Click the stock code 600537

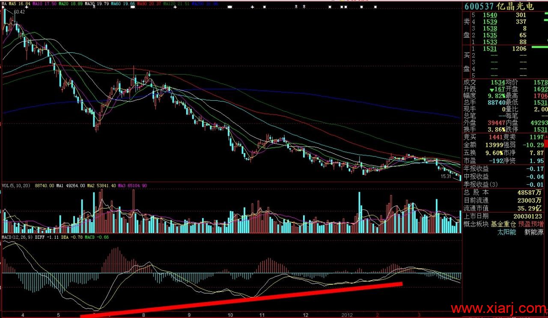479,6
